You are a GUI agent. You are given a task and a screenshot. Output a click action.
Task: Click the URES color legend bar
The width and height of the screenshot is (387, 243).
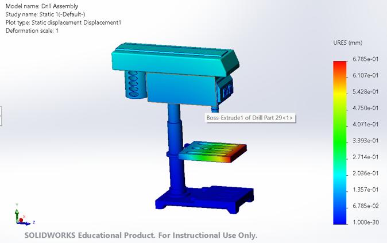click(x=340, y=142)
